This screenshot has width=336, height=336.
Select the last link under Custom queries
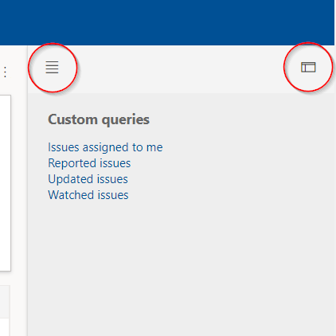click(x=88, y=195)
